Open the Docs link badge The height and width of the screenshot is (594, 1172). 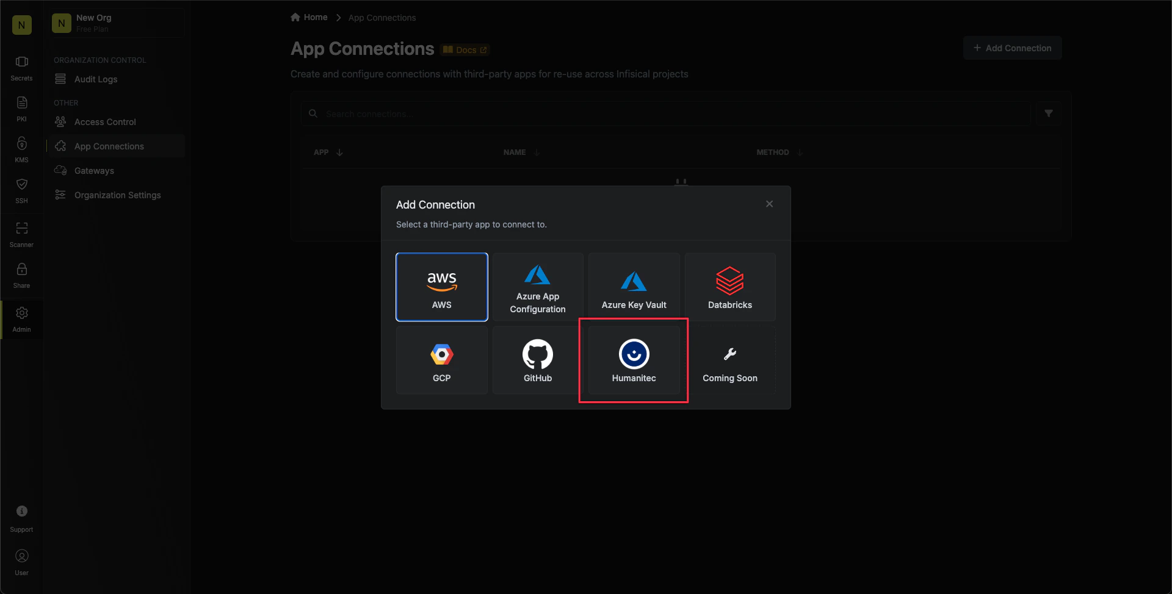coord(465,50)
